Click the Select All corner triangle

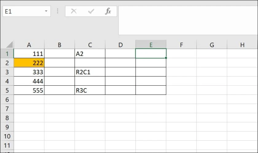point(10,45)
